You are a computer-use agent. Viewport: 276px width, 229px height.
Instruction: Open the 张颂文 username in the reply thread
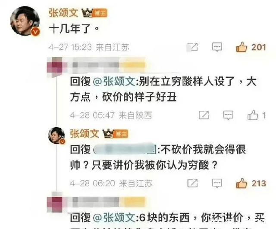[x=85, y=134]
